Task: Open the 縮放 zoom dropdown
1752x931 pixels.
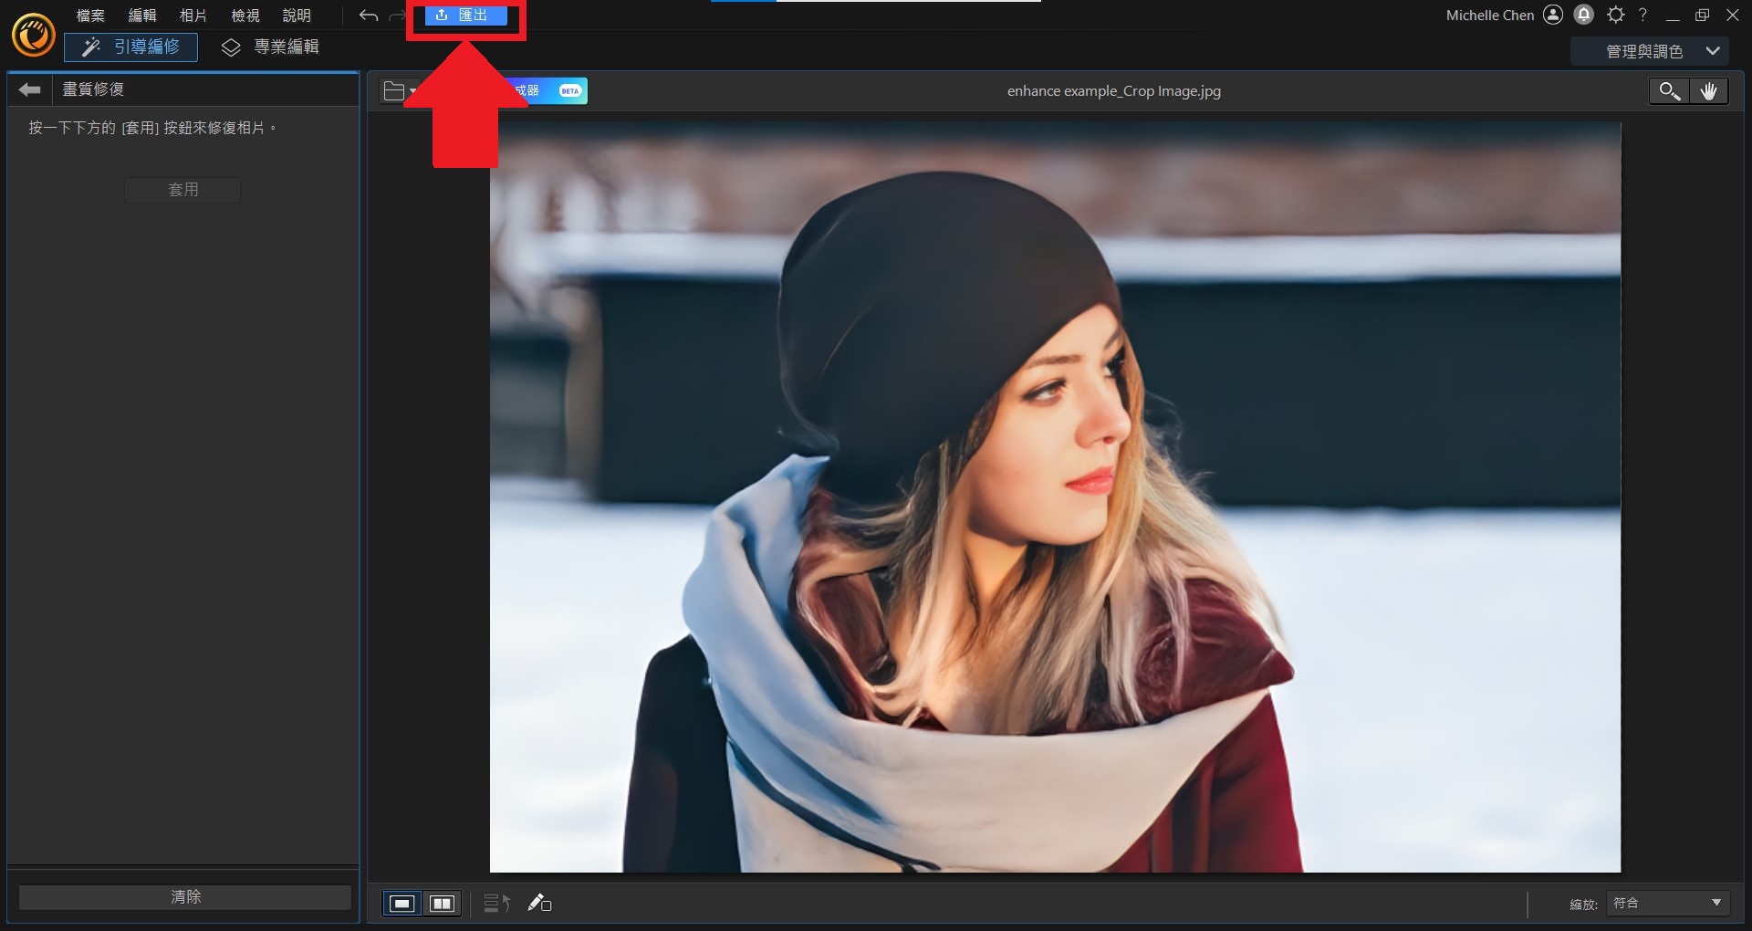Action: click(x=1668, y=904)
